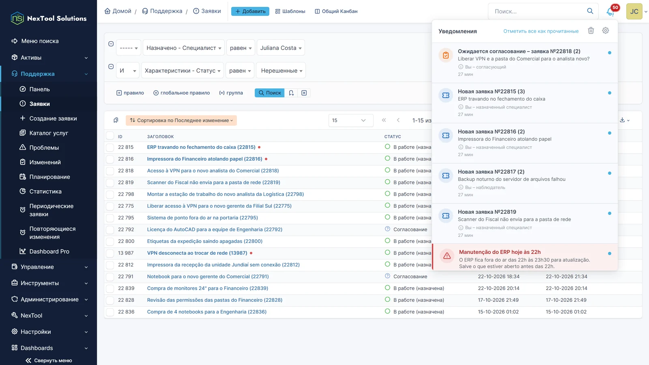Click the Добавить button
The width and height of the screenshot is (649, 365).
pos(250,11)
